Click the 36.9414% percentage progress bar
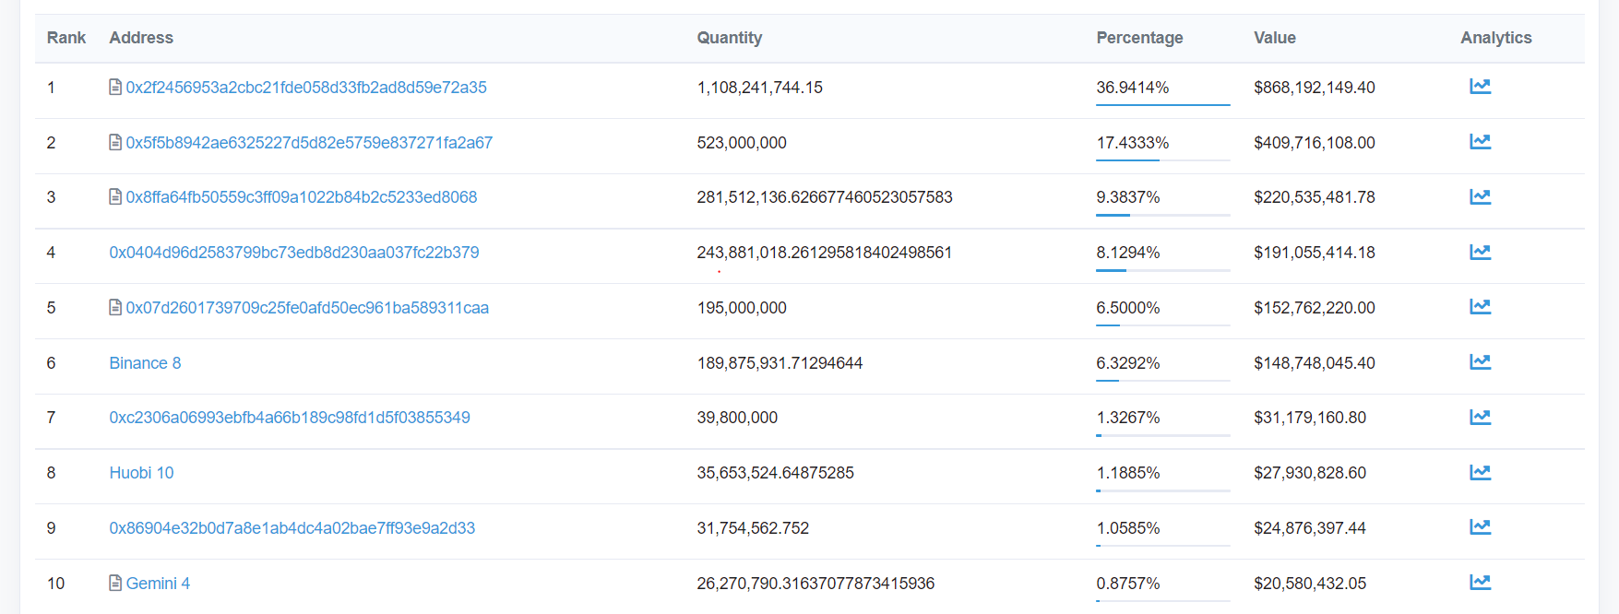The image size is (1619, 614). point(1162,105)
